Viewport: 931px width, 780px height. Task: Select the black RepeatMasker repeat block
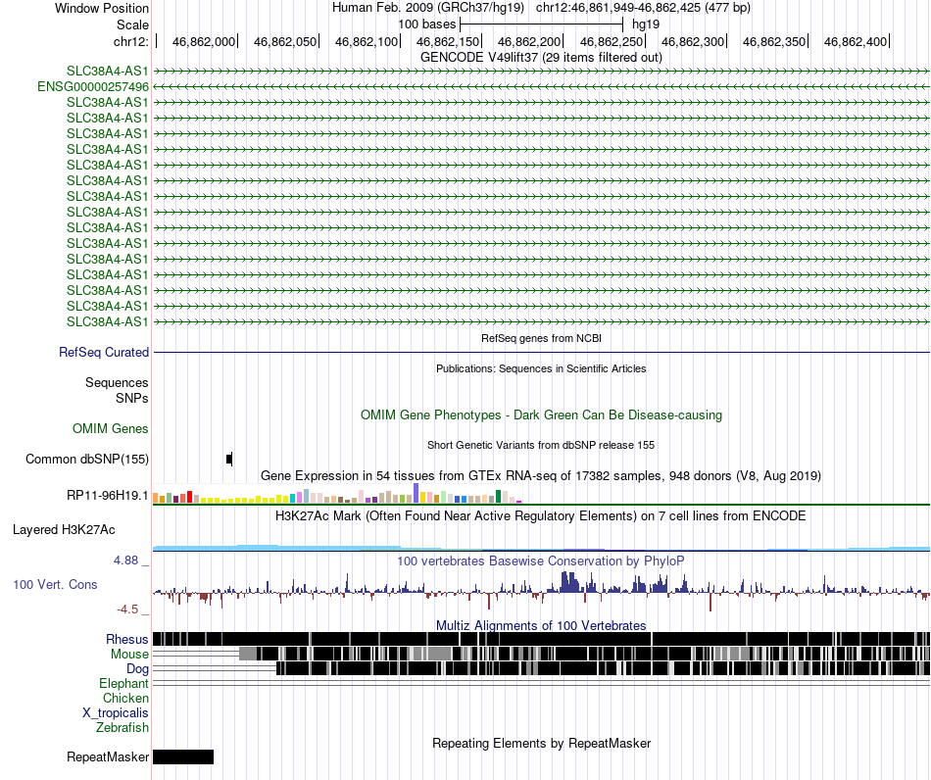(183, 756)
